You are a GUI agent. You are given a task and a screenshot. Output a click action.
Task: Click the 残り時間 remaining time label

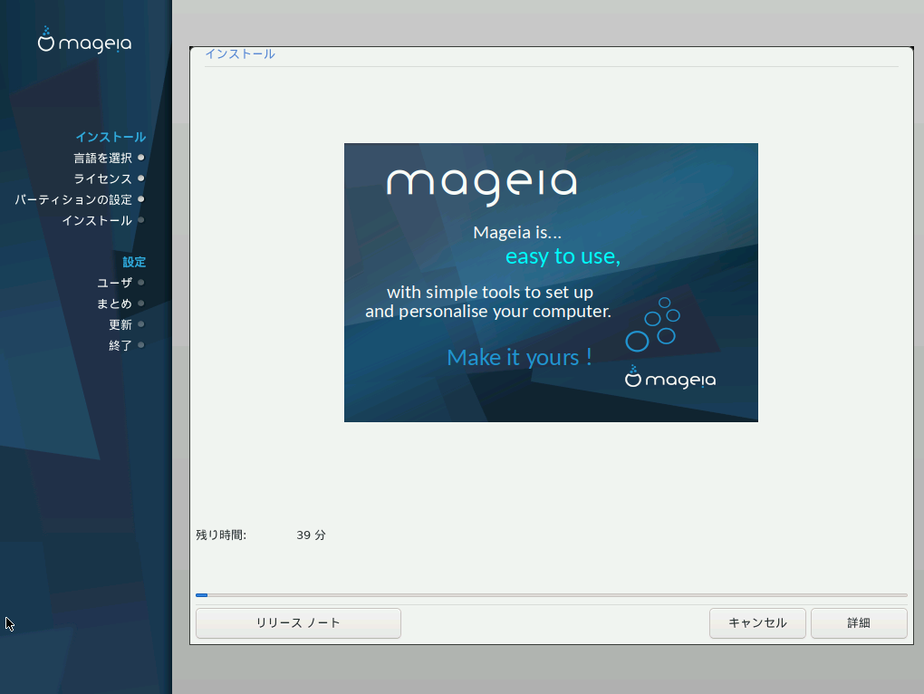point(221,535)
